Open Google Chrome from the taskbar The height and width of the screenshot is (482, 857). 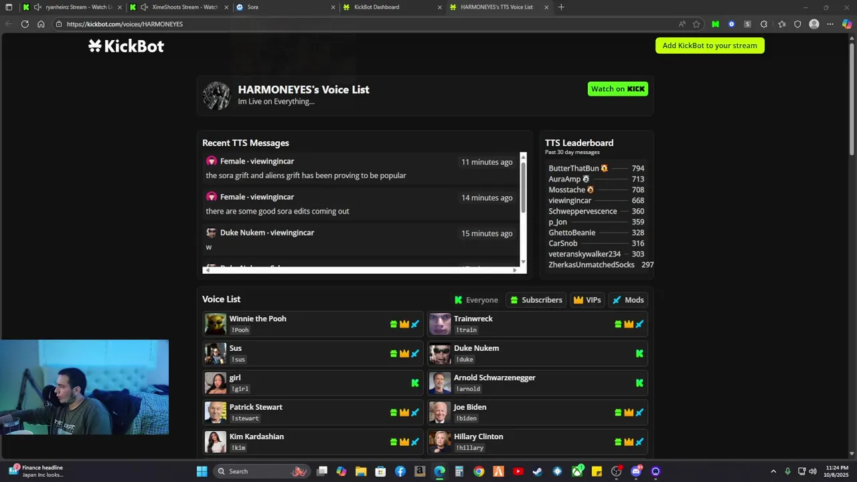pos(479,471)
